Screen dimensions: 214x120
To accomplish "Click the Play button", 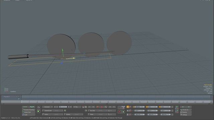I will click(77, 107).
